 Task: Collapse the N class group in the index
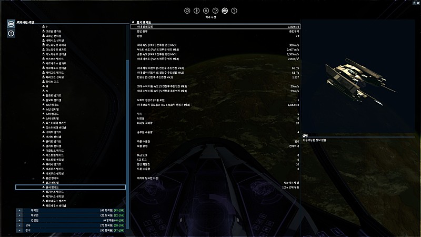click(44, 91)
